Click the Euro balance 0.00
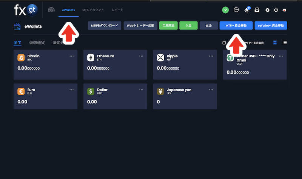The width and height of the screenshot is (302, 179). 22,102
